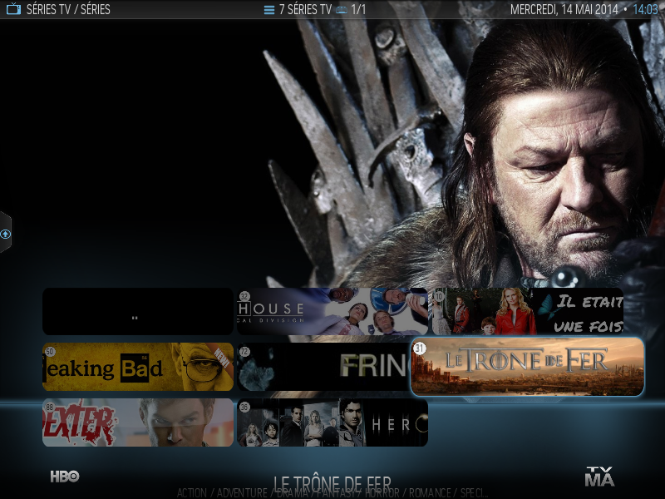Click the 88 episode badge on Dexter
The height and width of the screenshot is (499, 665).
(50, 408)
